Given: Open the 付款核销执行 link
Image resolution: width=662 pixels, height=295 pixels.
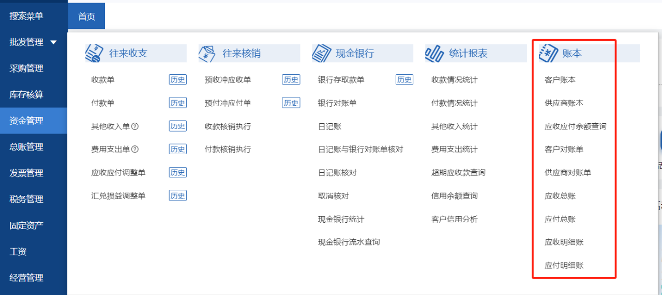Looking at the screenshot, I should tap(228, 150).
